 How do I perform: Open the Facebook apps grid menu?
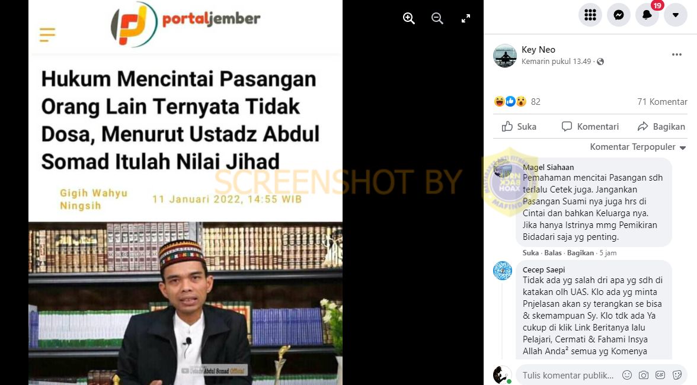[x=590, y=15]
